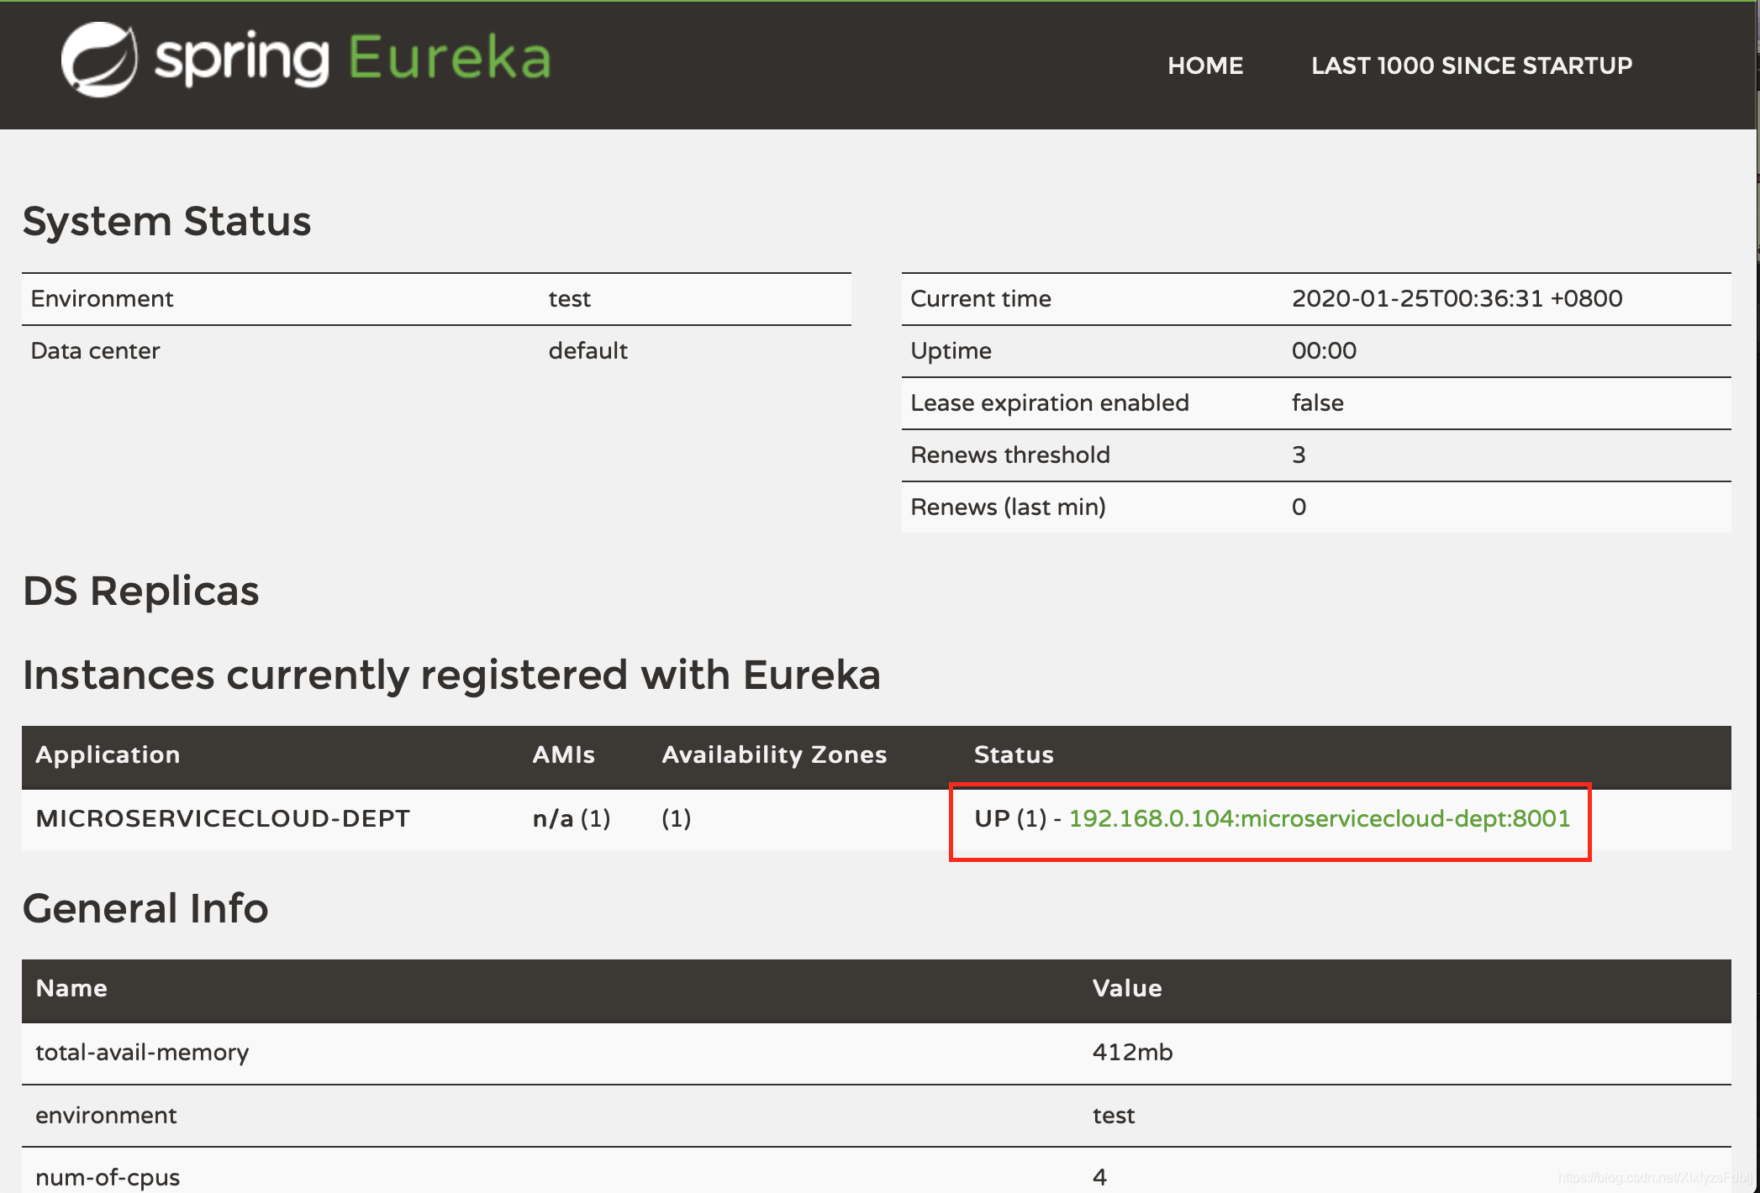This screenshot has height=1193, width=1760.
Task: Click the Availability Zones column header
Action: point(774,755)
